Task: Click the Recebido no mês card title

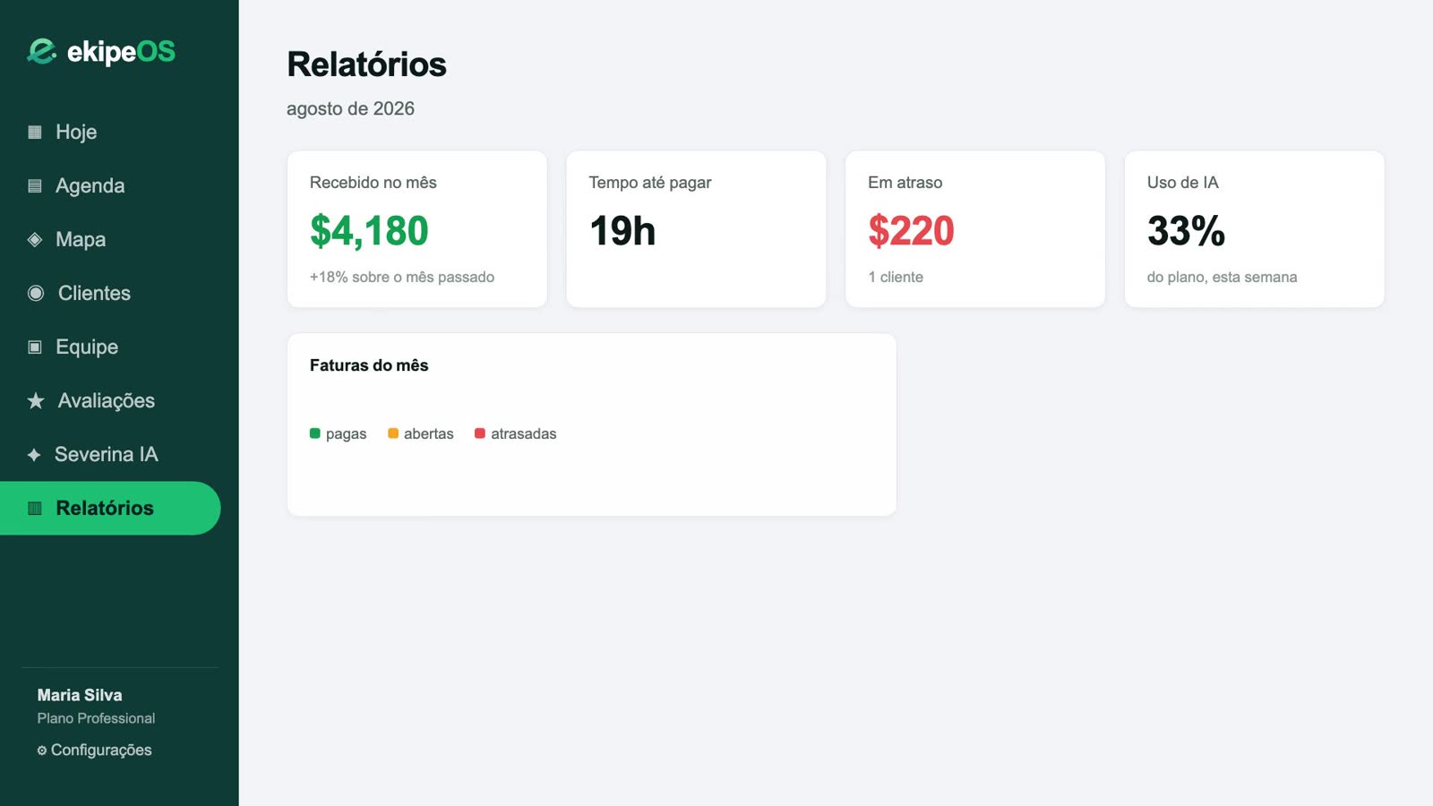Action: coord(373,183)
